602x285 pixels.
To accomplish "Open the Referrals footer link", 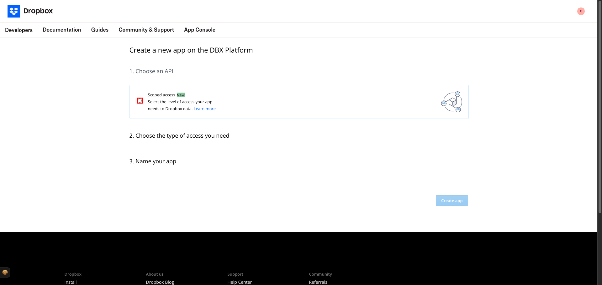I will pos(318,282).
